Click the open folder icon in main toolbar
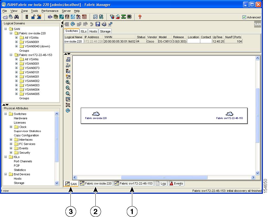This screenshot has height=217, width=268. click(x=5, y=17)
